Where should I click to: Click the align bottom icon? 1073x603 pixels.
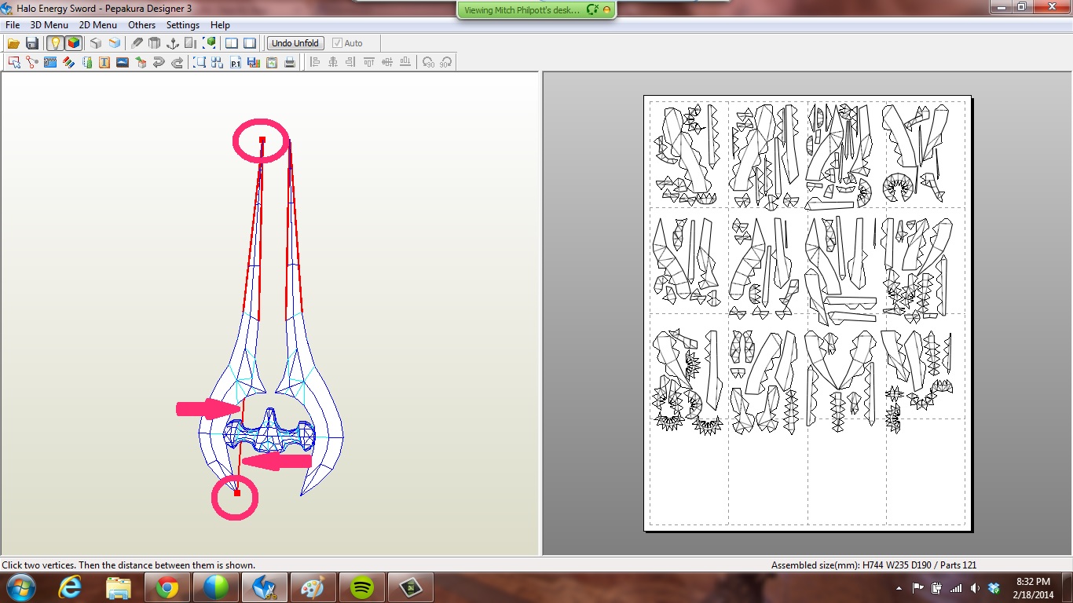tap(405, 62)
